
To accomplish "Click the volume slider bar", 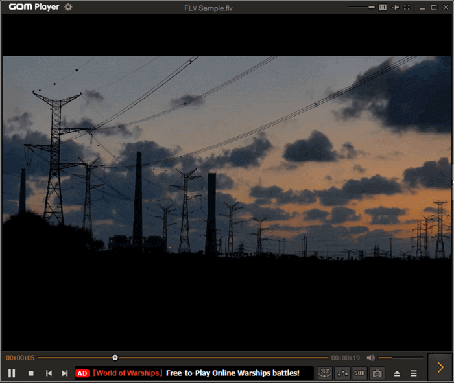I will [400, 358].
